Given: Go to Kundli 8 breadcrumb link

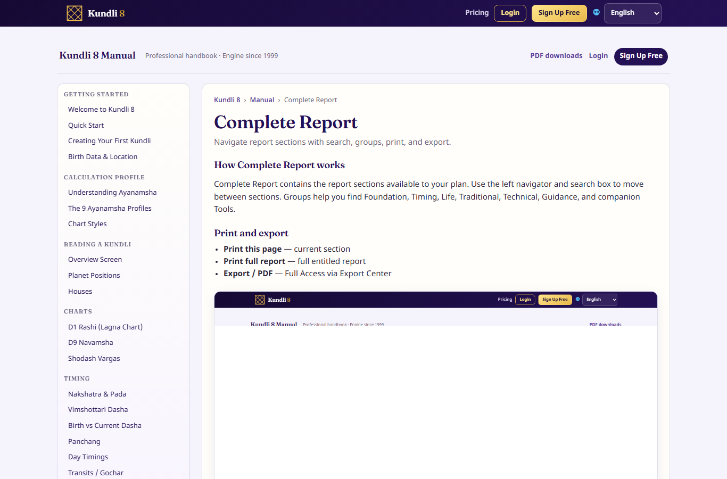Looking at the screenshot, I should pyautogui.click(x=227, y=100).
